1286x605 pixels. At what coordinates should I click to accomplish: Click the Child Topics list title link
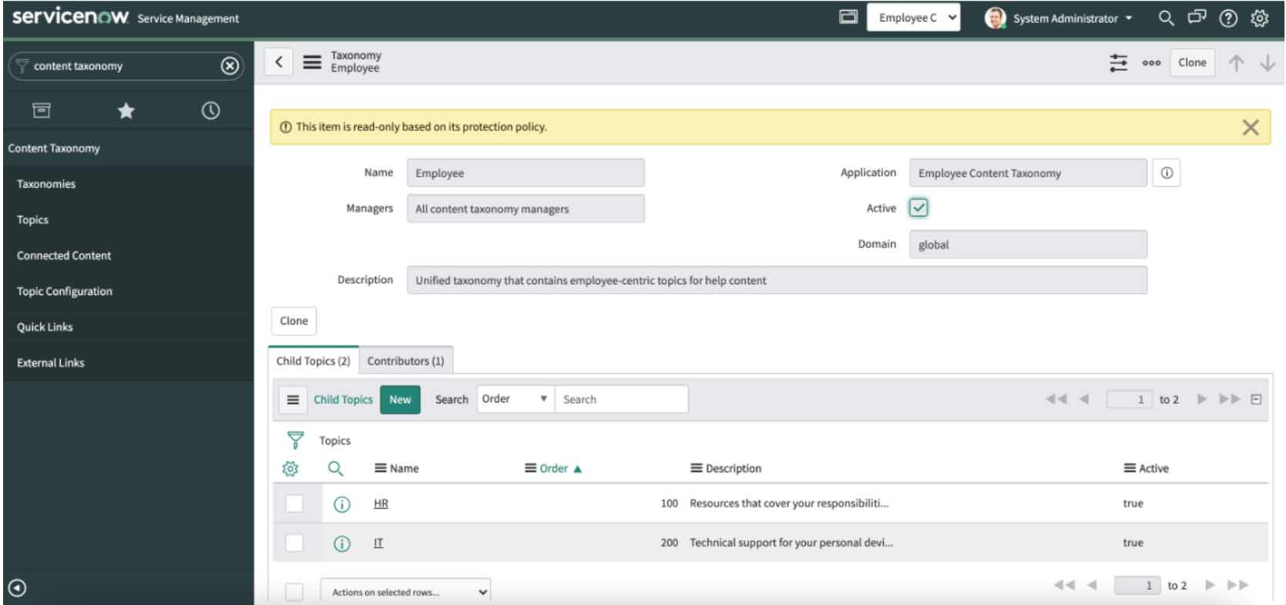point(343,399)
